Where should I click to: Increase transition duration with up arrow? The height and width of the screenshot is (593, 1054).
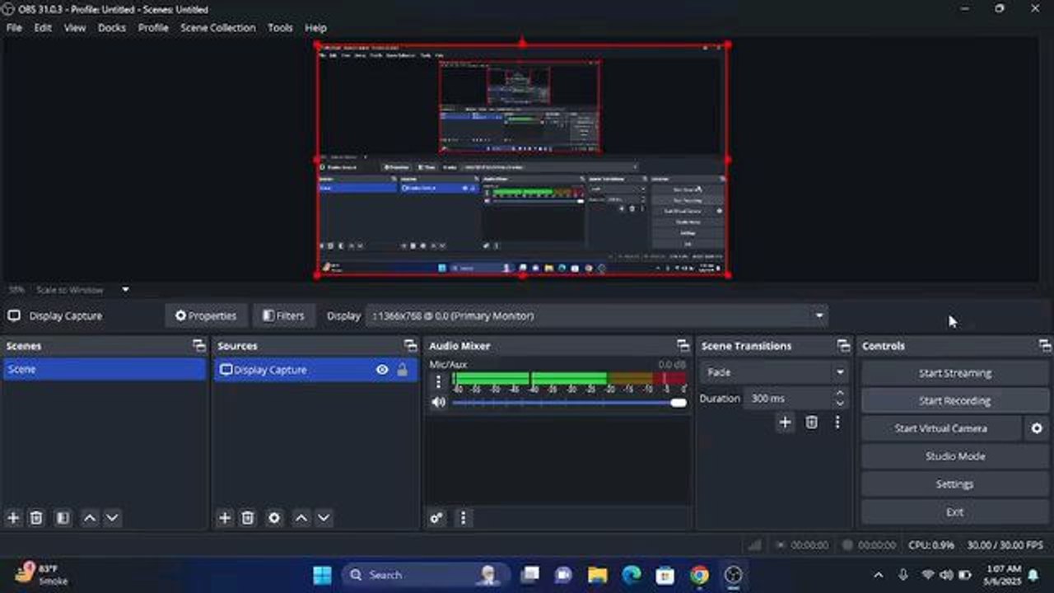point(840,394)
